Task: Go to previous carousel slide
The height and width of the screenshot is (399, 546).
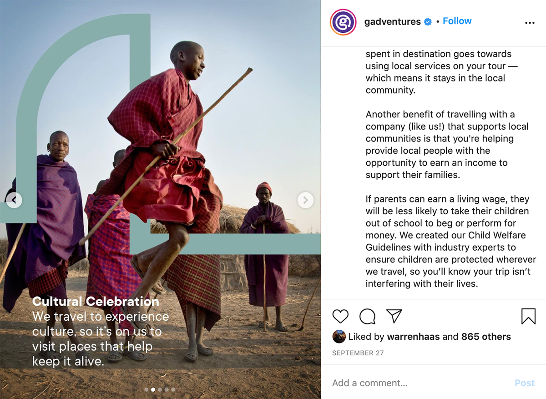Action: pos(14,200)
